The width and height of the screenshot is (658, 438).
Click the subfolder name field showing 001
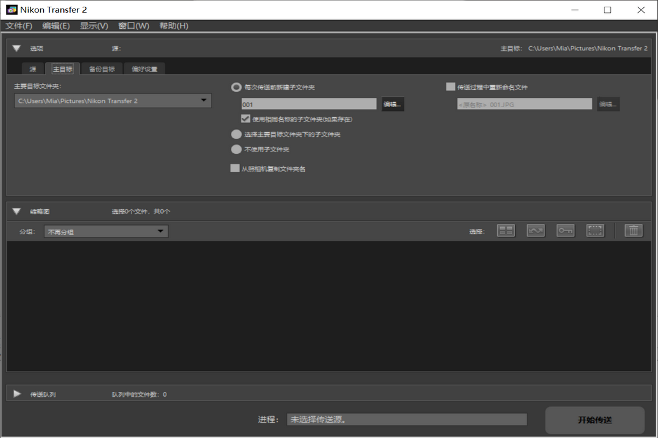309,105
